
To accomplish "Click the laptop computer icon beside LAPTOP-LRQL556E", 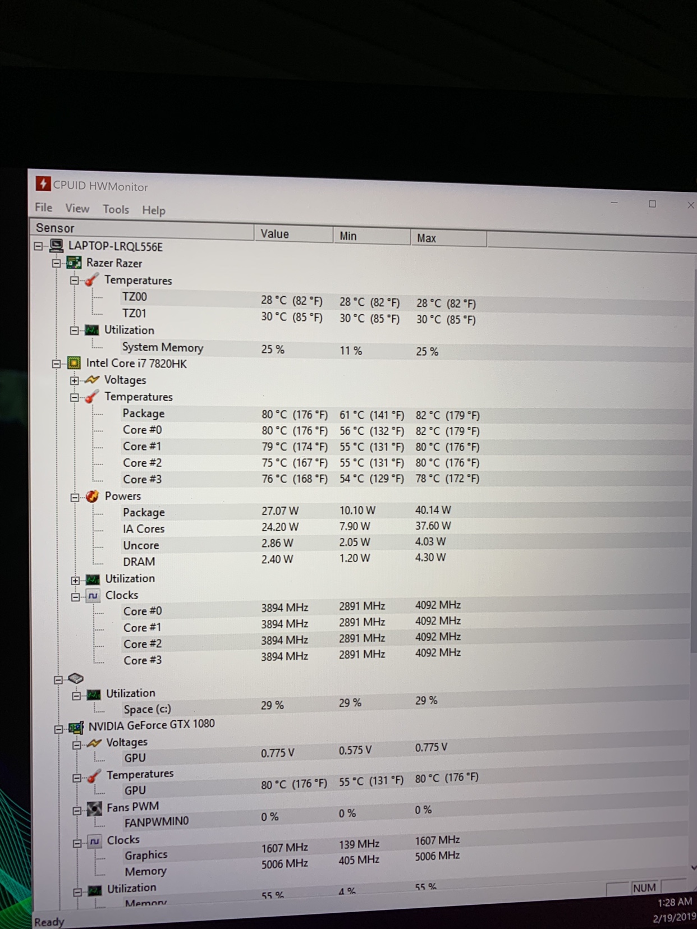I will click(x=57, y=246).
